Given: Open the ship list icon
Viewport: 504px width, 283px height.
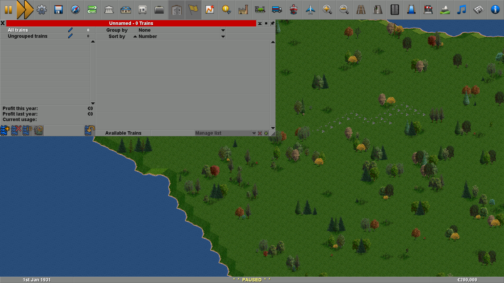Looking at the screenshot, I should coord(294,10).
